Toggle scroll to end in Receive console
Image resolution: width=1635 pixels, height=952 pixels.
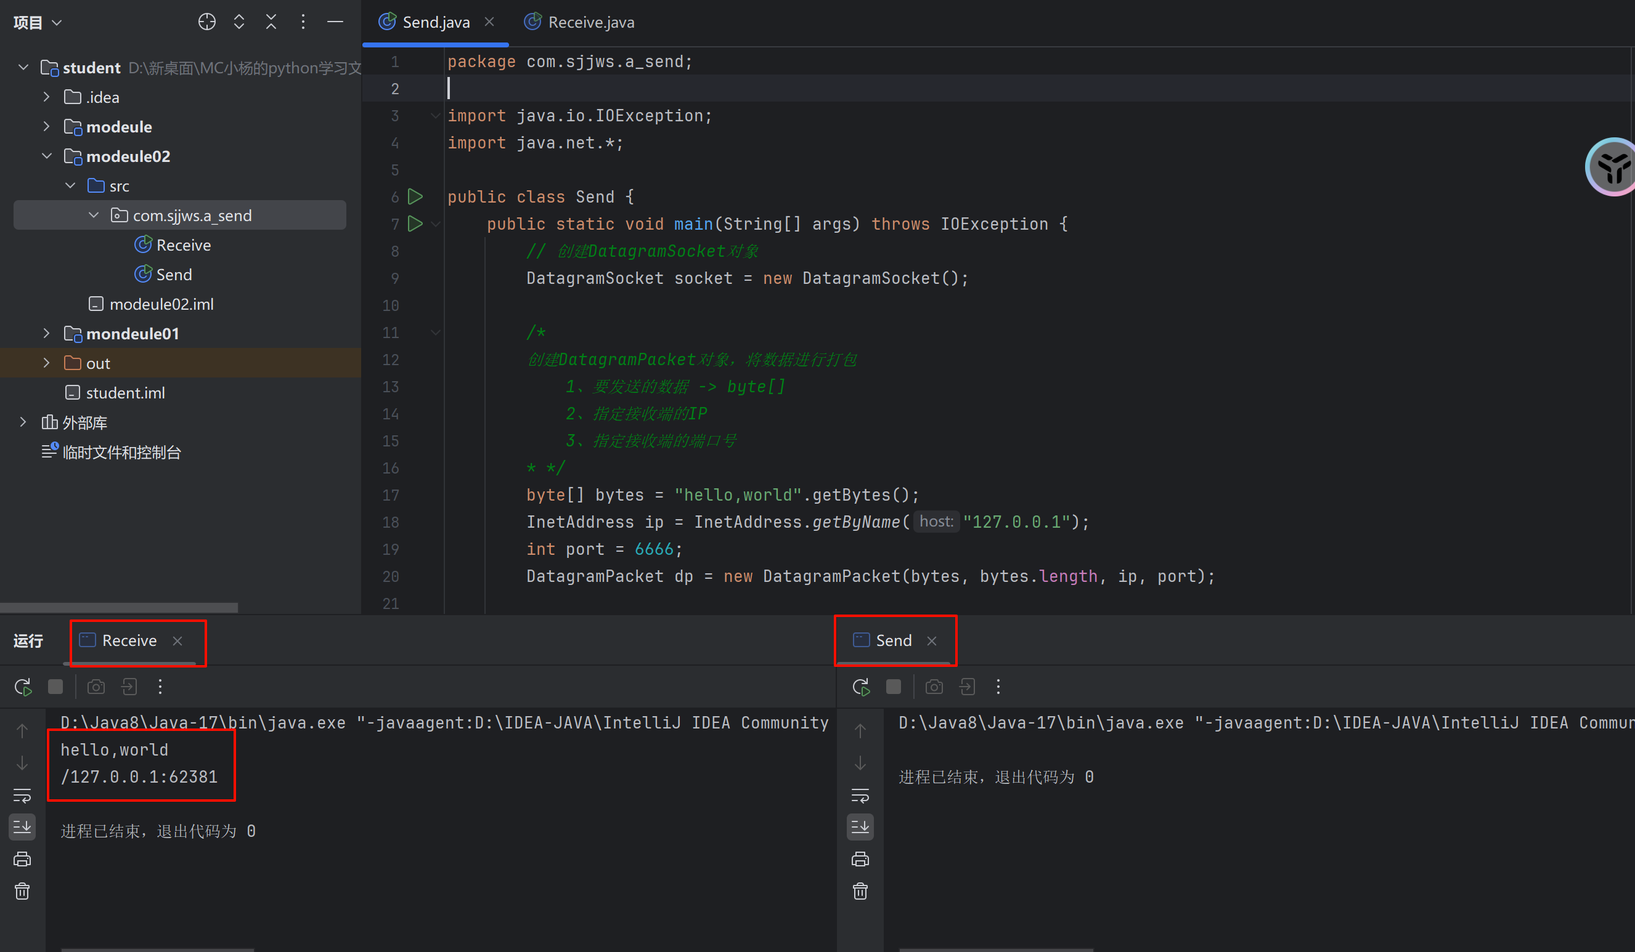[22, 827]
